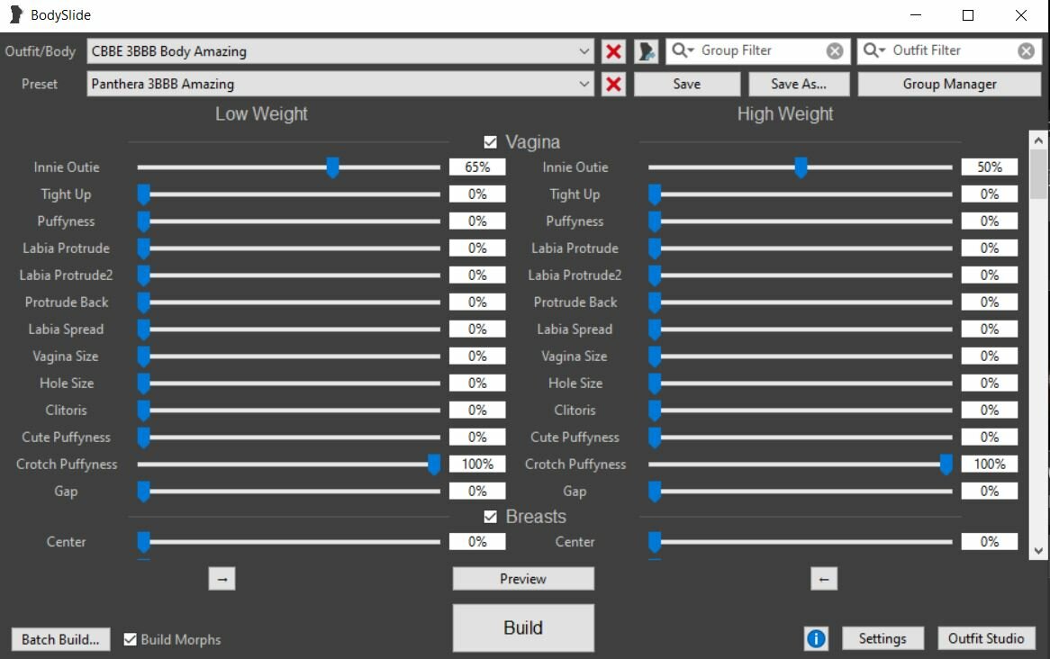Image resolution: width=1050 pixels, height=659 pixels.
Task: Click the large Build button
Action: pos(523,627)
